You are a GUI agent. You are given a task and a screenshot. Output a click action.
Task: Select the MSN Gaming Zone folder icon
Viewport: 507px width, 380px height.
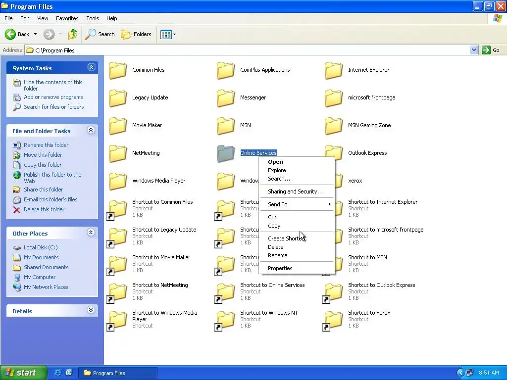click(334, 126)
